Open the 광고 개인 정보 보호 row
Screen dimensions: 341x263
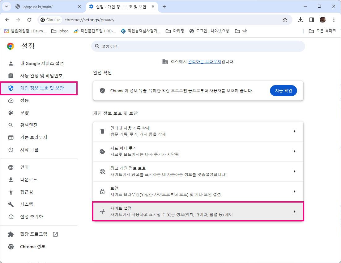coord(198,171)
